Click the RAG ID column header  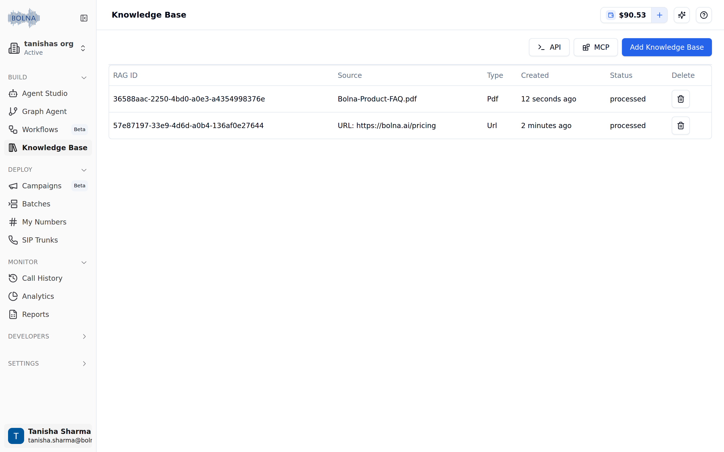125,75
